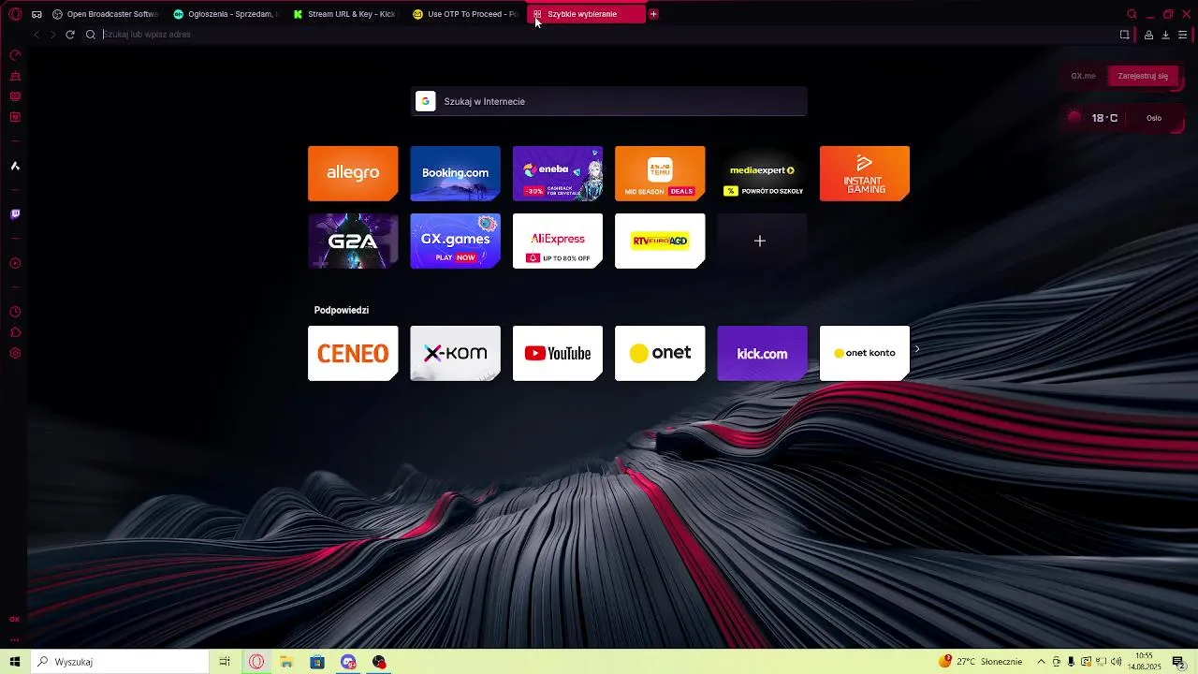1198x674 pixels.
Task: Open the GX.games Play Now tile
Action: 455,241
